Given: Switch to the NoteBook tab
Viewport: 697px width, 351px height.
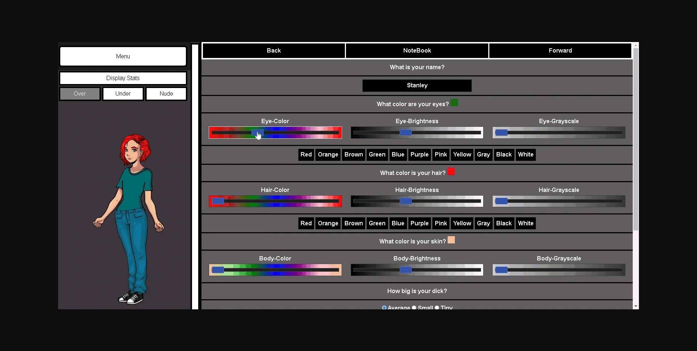Looking at the screenshot, I should (x=417, y=50).
